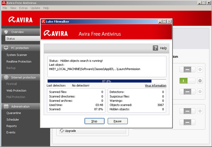
Task: Toggle the first switch in lower group
Action: [x=188, y=111]
